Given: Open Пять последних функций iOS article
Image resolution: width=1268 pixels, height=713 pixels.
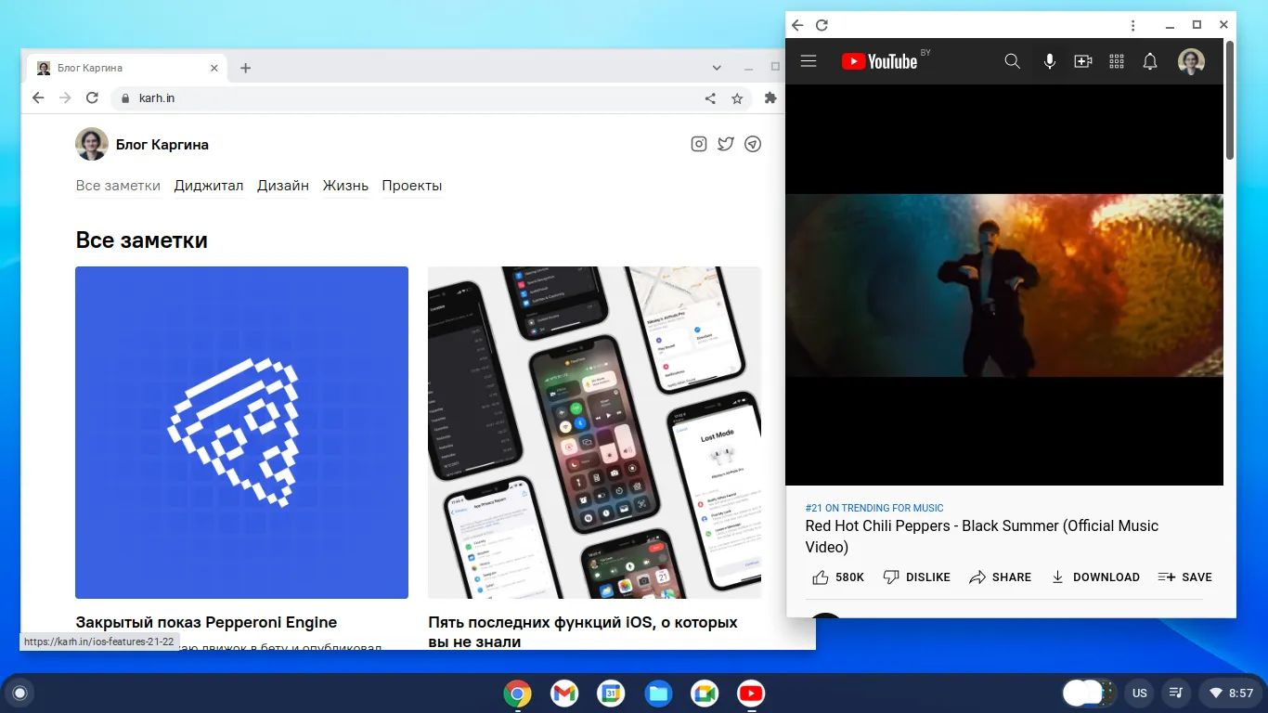Looking at the screenshot, I should tap(583, 631).
